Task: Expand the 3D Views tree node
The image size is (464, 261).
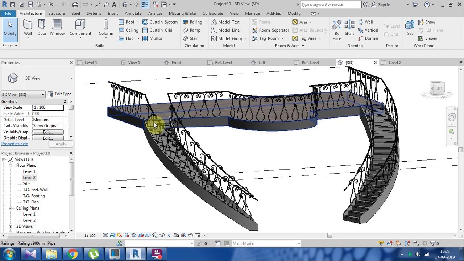Action: 11,227
